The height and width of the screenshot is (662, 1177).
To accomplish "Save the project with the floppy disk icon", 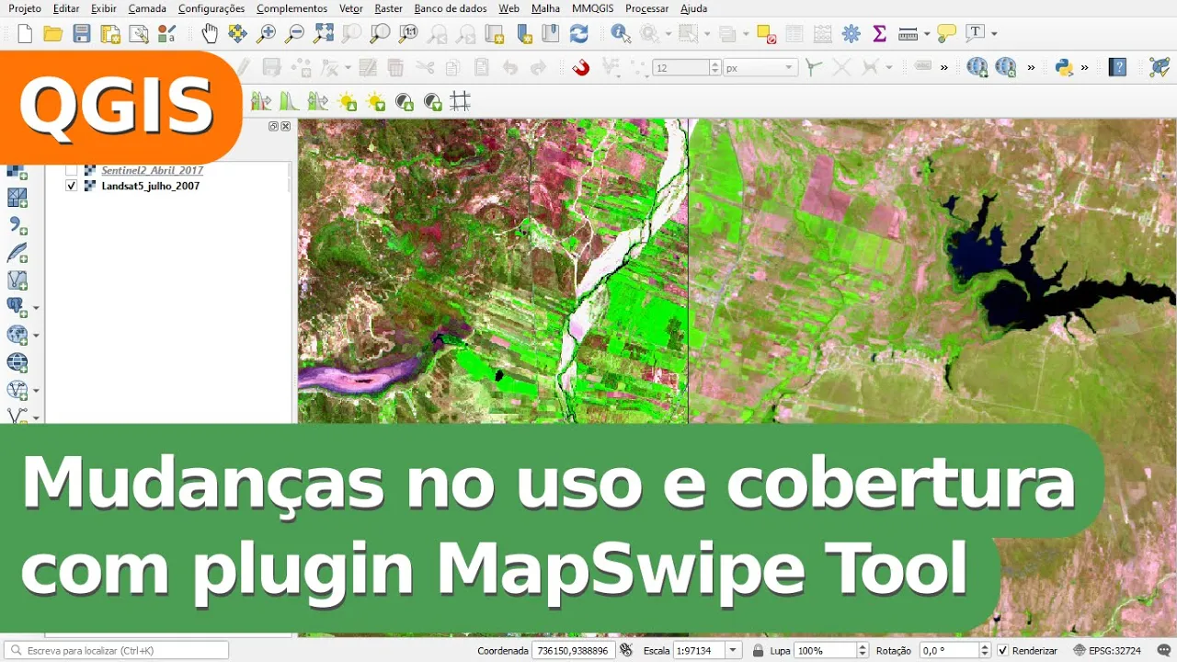I will [82, 34].
